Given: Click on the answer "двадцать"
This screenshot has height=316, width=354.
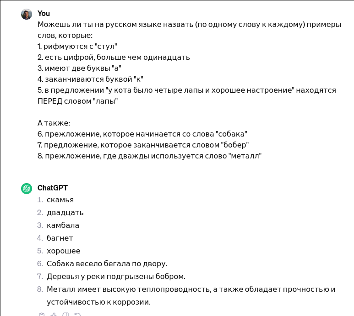Looking at the screenshot, I should tap(65, 212).
